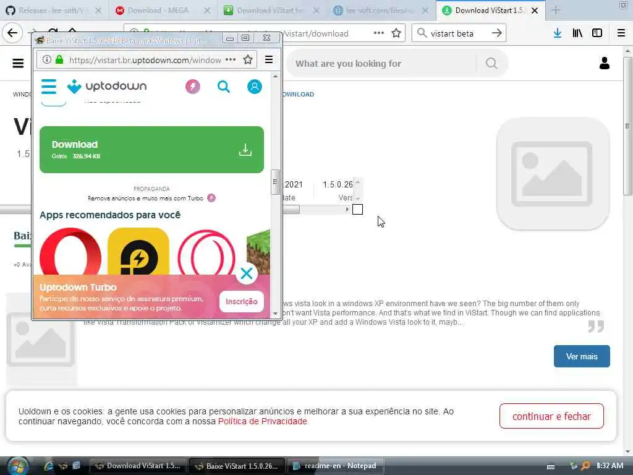Click the green Download button
The height and width of the screenshot is (475, 633).
pos(152,150)
